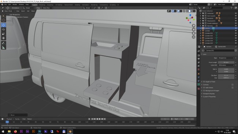Uncheck the Dach wysoki collection checkbox
The height and width of the screenshot is (134, 238).
[x=203, y=16]
